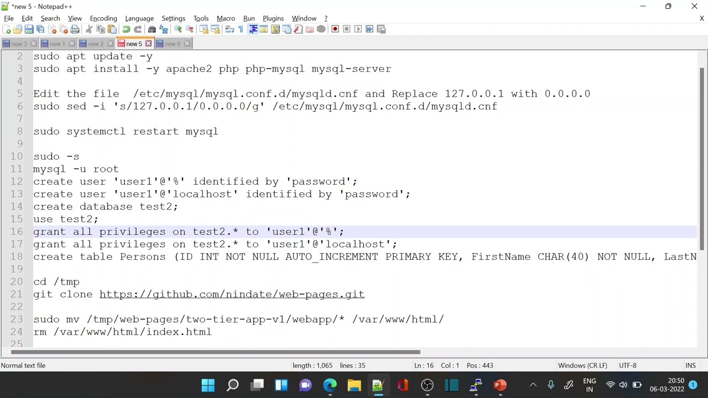Toggle the indent guide toolbar button

coord(253,29)
